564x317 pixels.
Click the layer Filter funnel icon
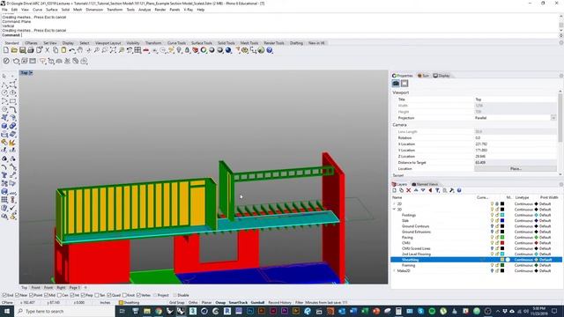(x=437, y=190)
